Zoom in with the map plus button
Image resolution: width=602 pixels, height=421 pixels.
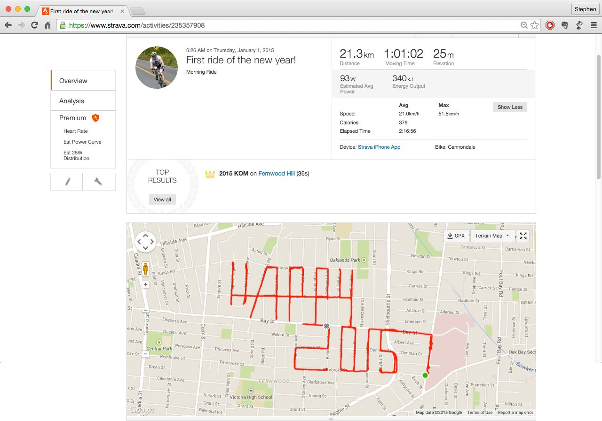pyautogui.click(x=145, y=284)
